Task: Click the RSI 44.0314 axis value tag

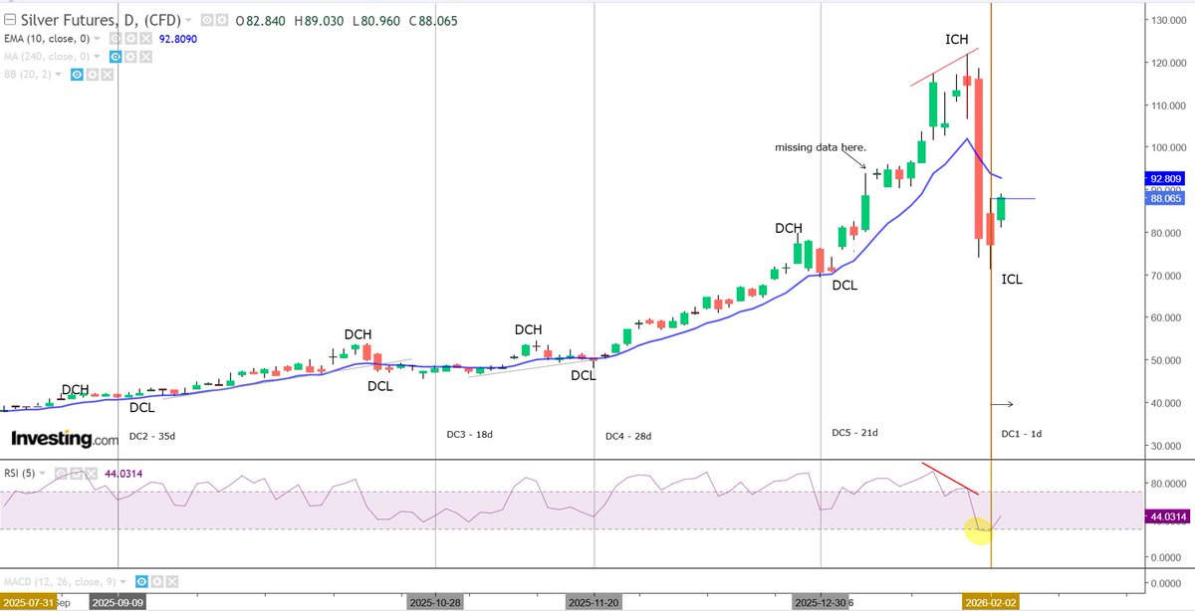Action: [x=1167, y=517]
